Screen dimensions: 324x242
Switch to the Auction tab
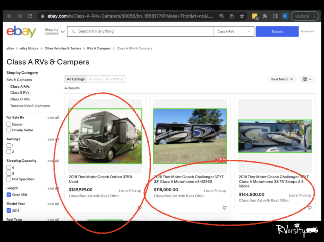(95, 79)
